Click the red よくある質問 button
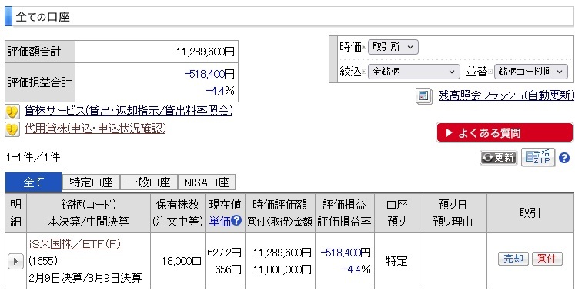This screenshot has height=291, width=575. pyautogui.click(x=504, y=133)
